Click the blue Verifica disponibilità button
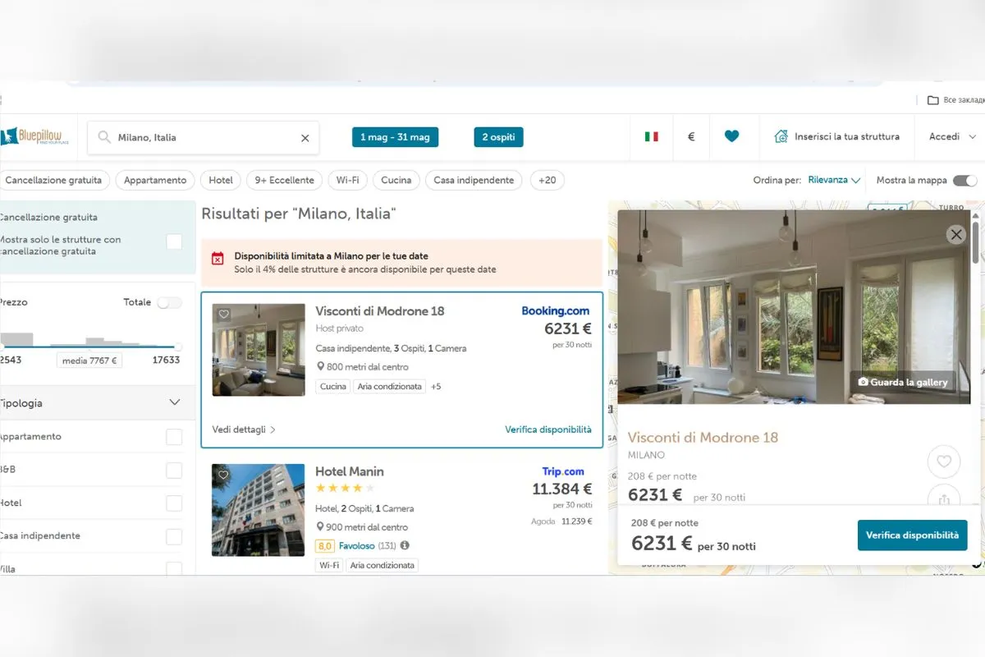 (912, 535)
